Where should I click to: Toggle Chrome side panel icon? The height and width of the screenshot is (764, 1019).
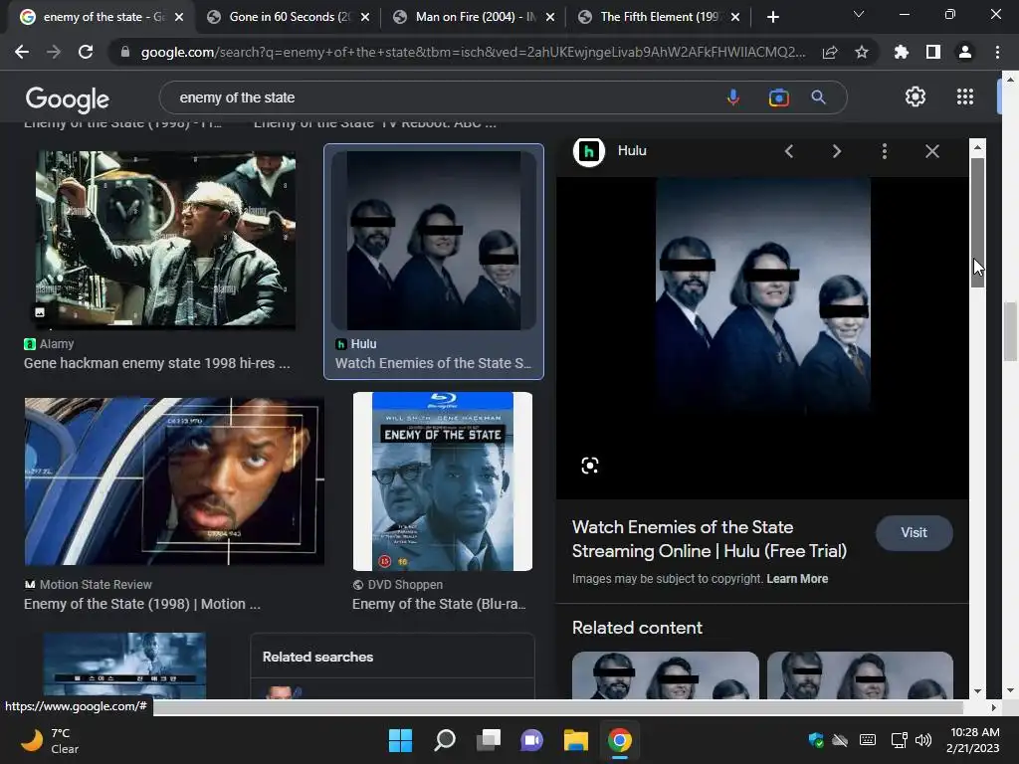(x=933, y=52)
